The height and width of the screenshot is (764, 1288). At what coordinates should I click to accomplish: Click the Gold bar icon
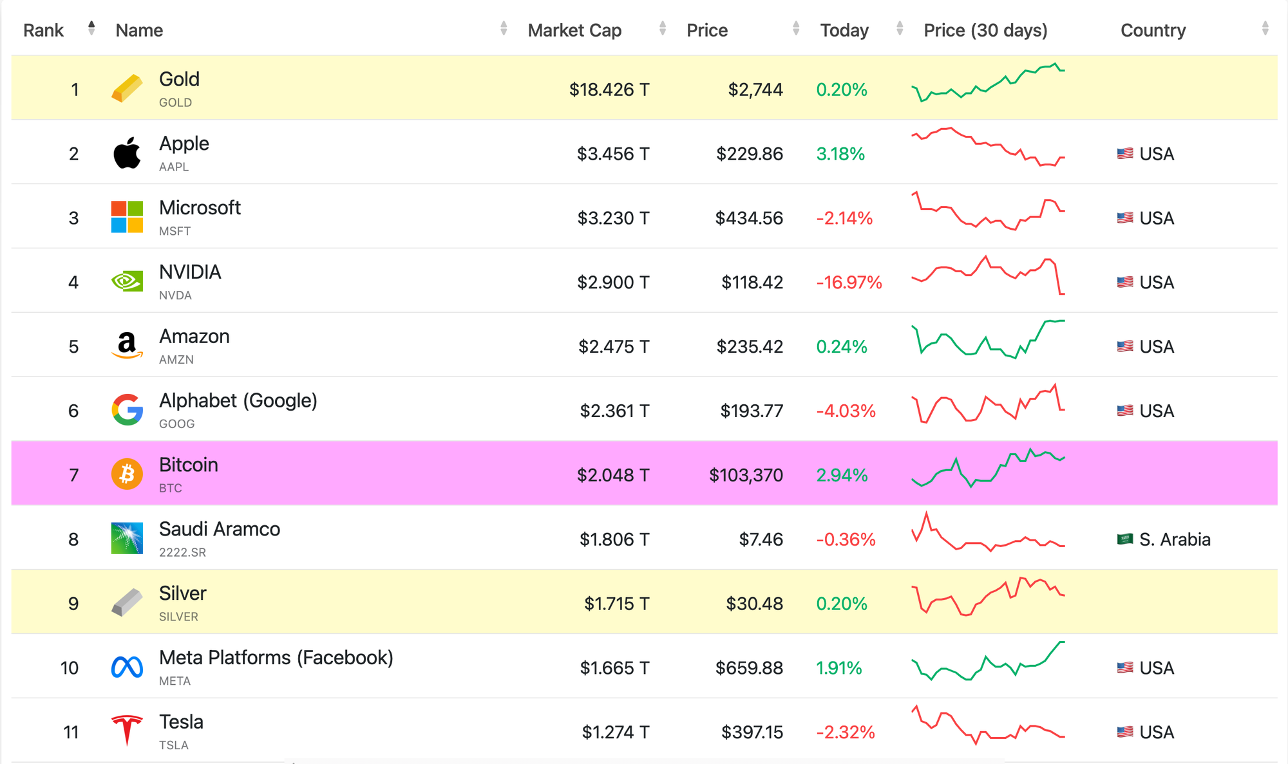(127, 89)
